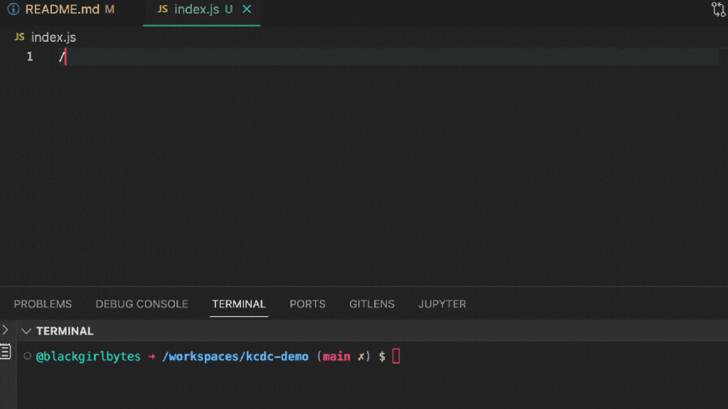Switch to the PORTS tab

[307, 304]
